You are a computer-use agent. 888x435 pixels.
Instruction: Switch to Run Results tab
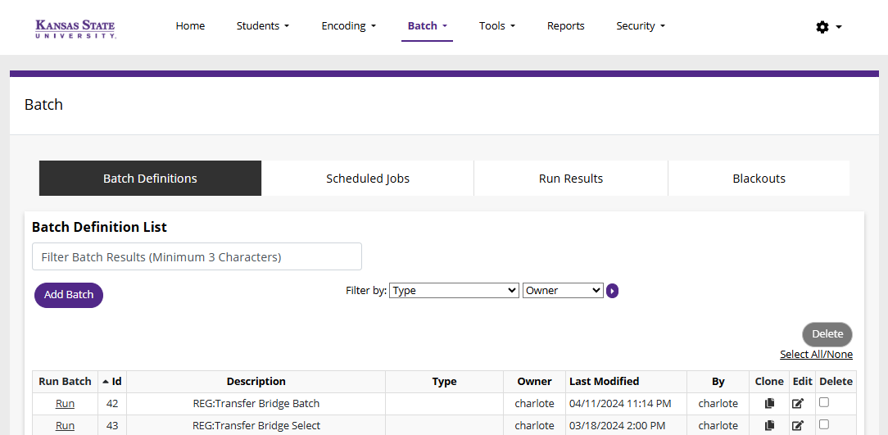click(x=571, y=179)
